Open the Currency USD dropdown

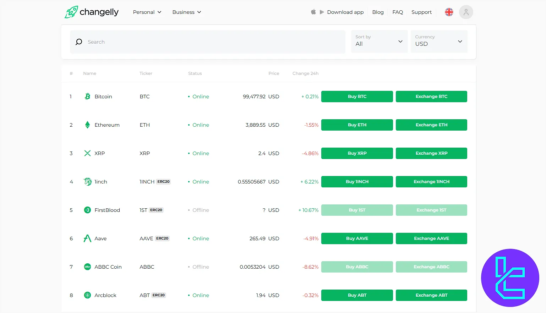pyautogui.click(x=439, y=42)
